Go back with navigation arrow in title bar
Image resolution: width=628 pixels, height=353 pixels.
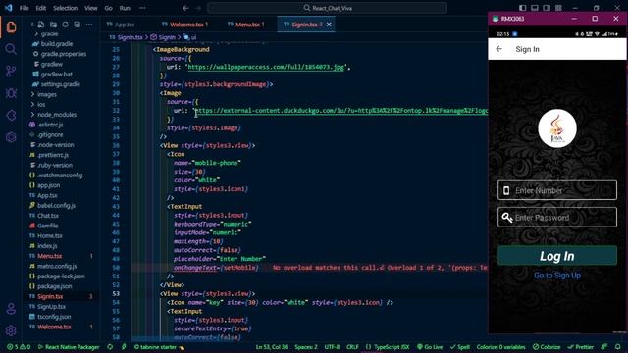click(x=185, y=8)
